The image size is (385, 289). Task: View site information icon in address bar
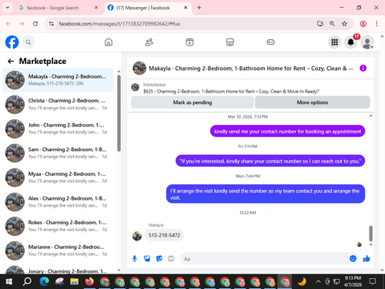[52, 24]
